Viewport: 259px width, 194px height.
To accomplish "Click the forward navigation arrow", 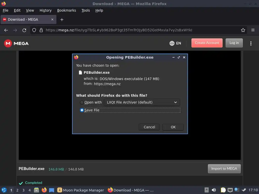I will (15, 30).
